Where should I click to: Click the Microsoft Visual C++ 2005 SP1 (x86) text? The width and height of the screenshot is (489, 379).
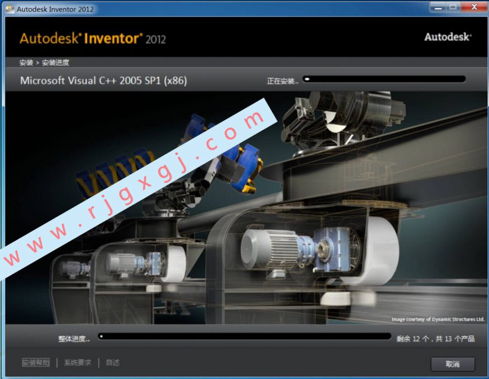(x=104, y=81)
